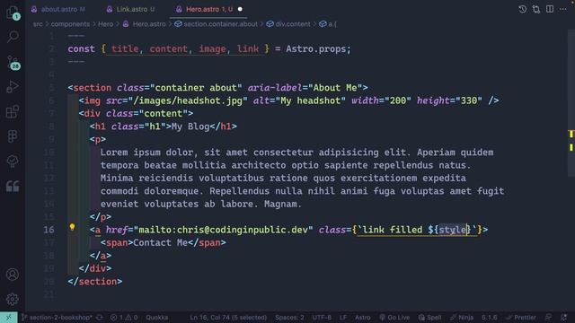Click the Ninja status bar item
Viewport: 575px width, 323px height.
[462, 318]
